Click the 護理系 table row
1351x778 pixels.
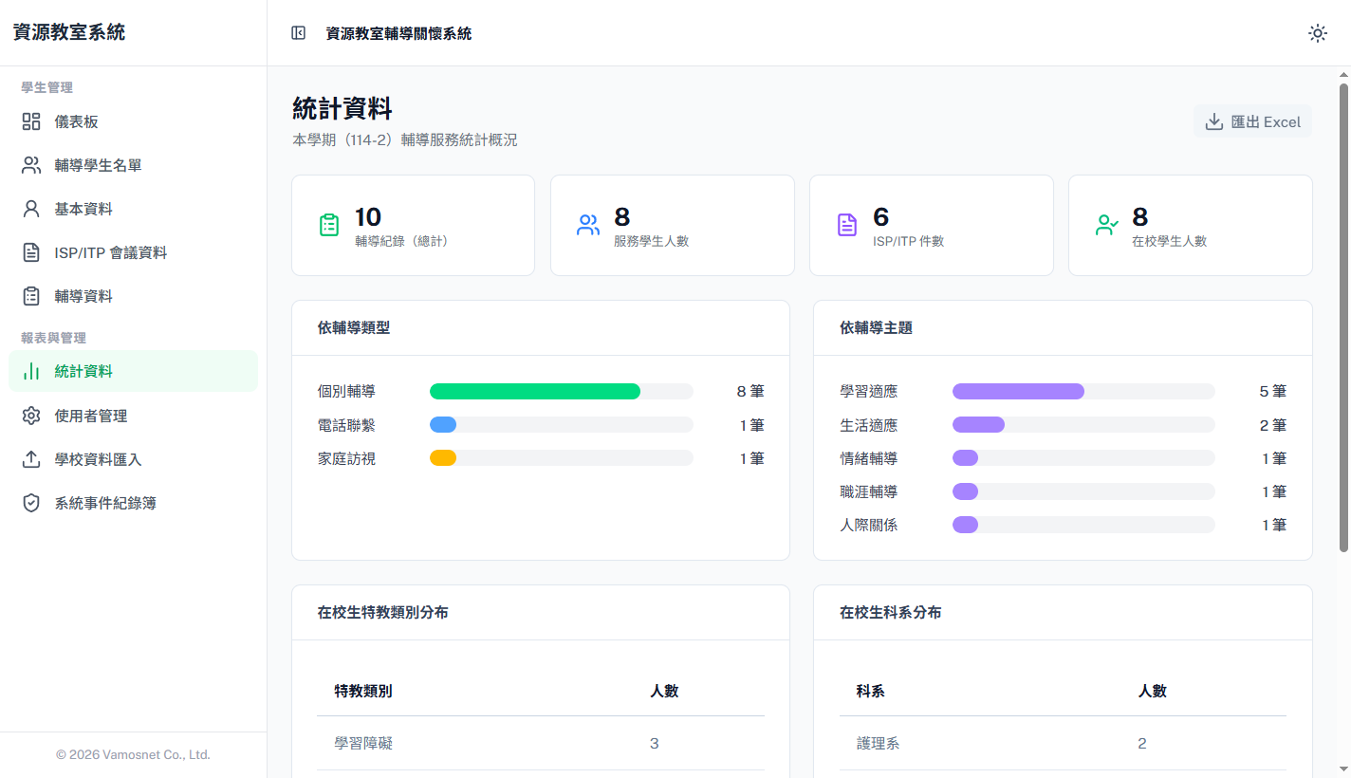pyautogui.click(x=1063, y=743)
